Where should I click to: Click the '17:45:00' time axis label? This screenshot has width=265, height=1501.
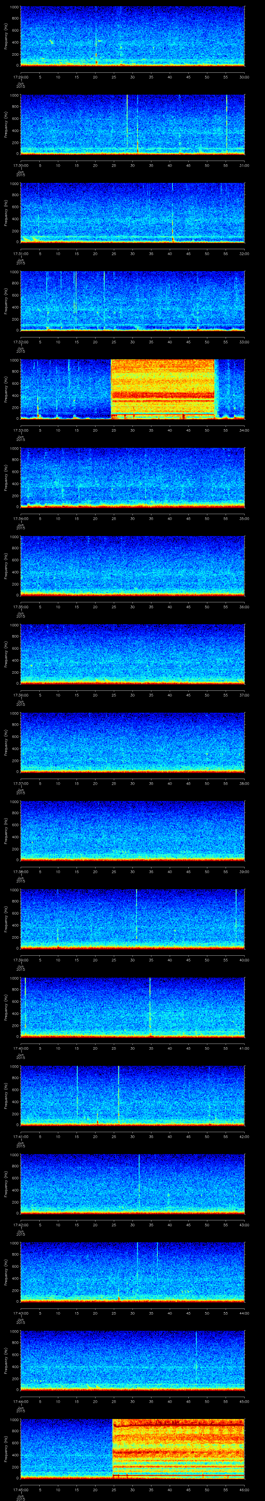coord(20,1489)
